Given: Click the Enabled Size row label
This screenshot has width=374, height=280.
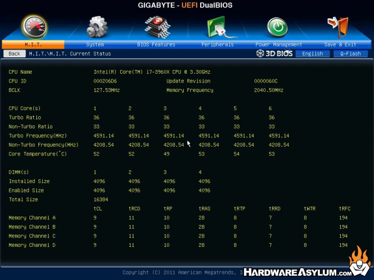Looking at the screenshot, I should point(26,190).
